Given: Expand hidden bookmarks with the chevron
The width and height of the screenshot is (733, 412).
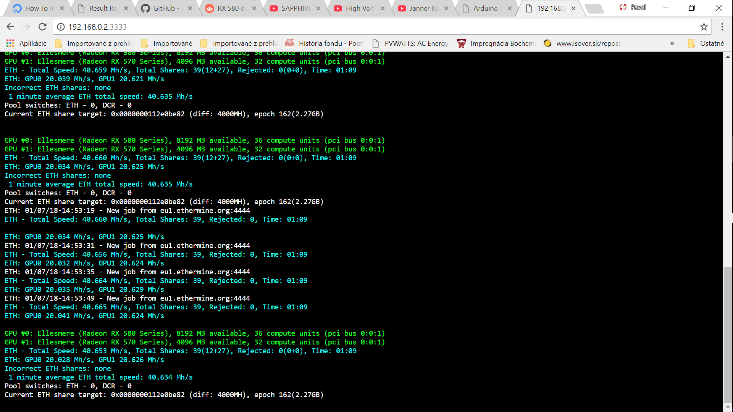Looking at the screenshot, I should click(x=672, y=43).
